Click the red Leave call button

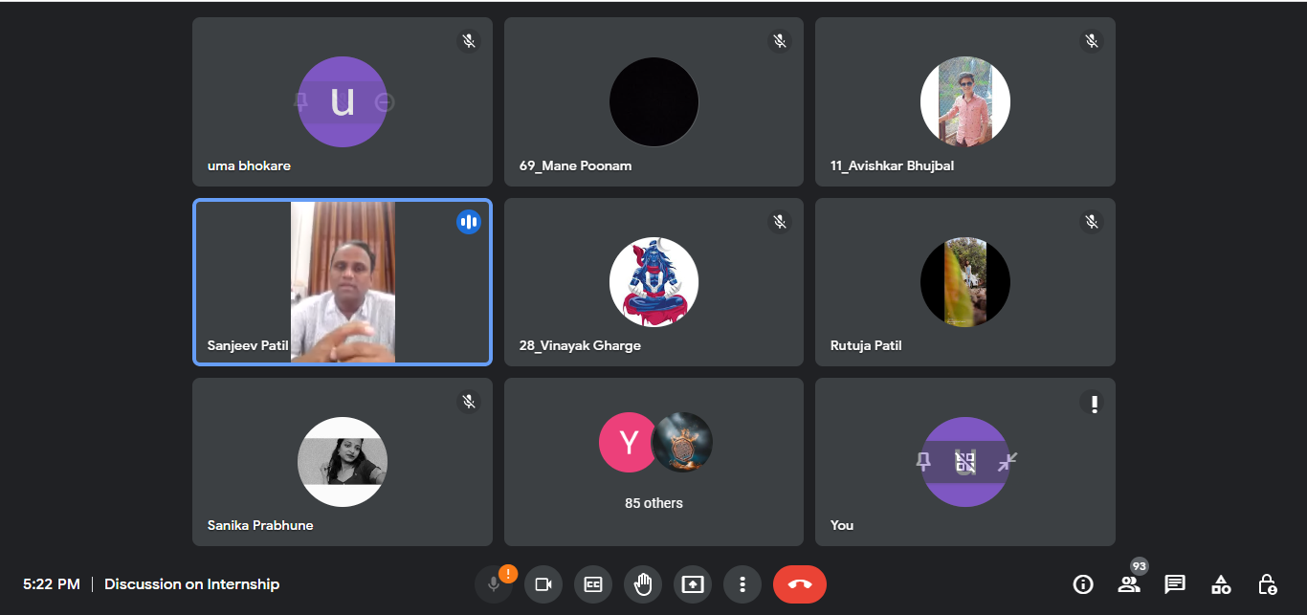(x=800, y=584)
